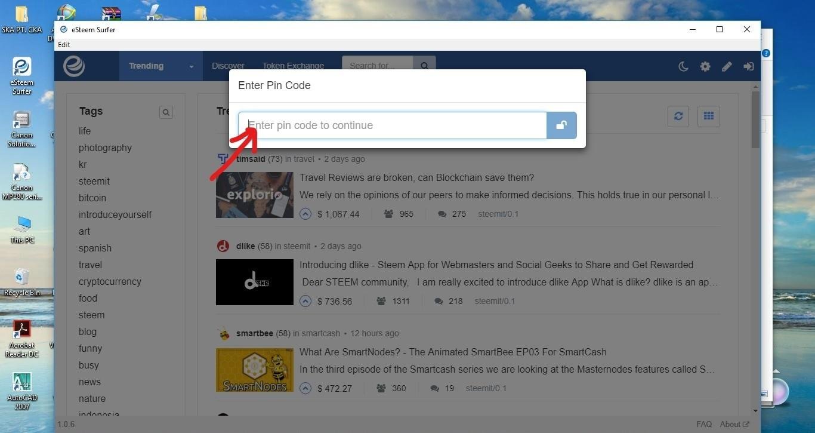Select the 'nature' tag
Viewport: 815px width, 433px height.
tap(92, 398)
